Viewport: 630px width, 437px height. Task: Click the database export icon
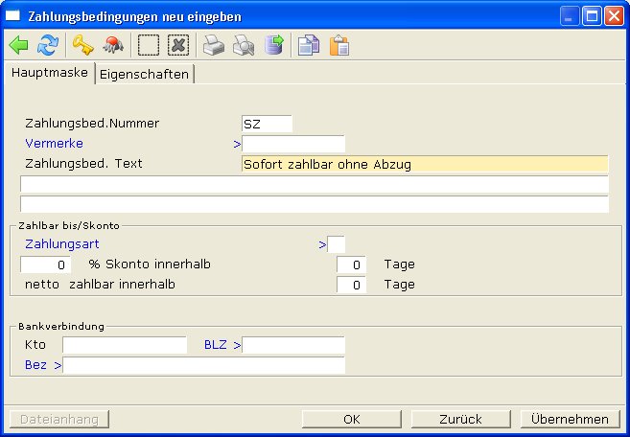[x=274, y=45]
